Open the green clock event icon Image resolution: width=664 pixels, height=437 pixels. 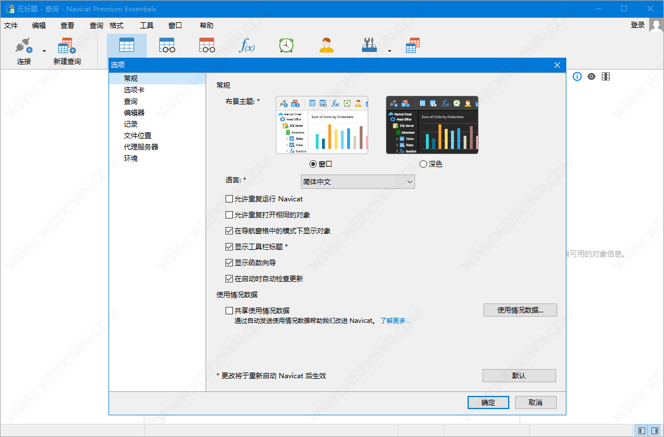pos(286,45)
